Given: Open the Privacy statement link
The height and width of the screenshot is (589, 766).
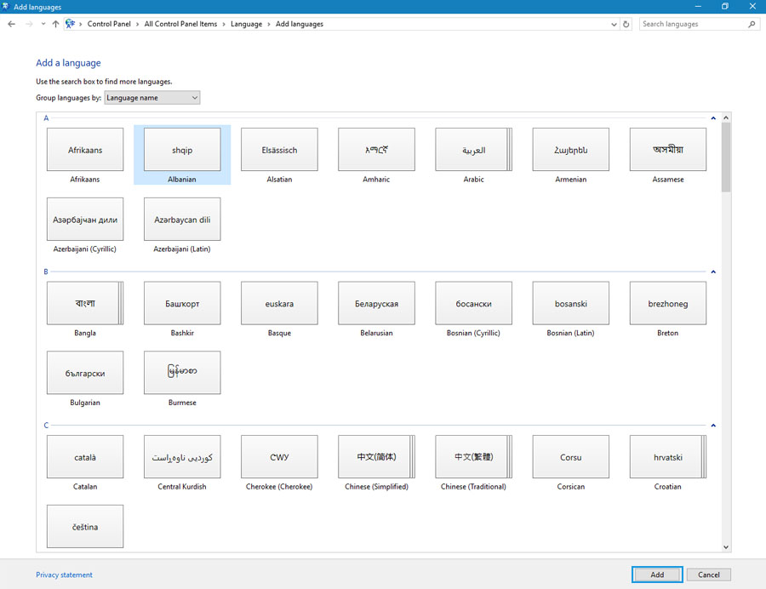Looking at the screenshot, I should [x=64, y=575].
